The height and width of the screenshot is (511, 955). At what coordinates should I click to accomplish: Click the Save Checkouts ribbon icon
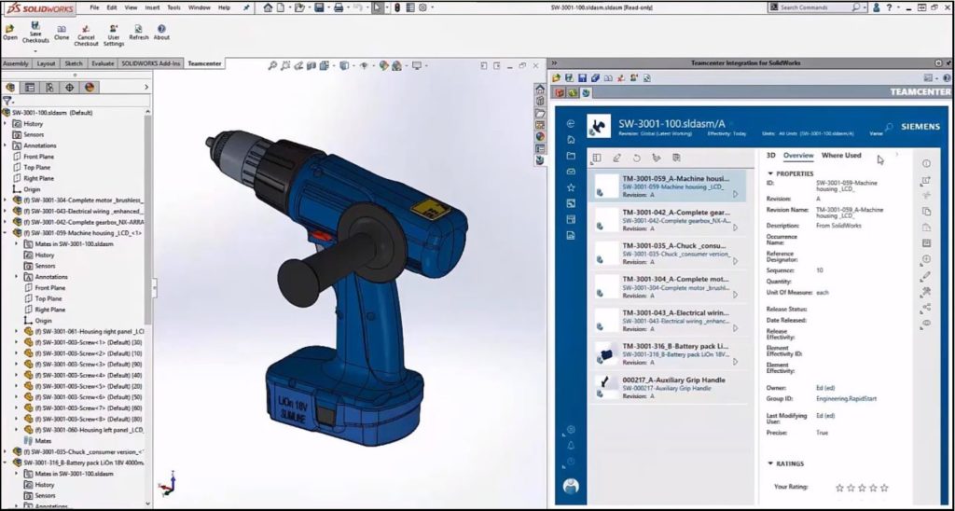click(x=35, y=25)
